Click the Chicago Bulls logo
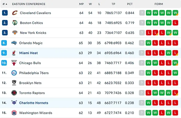The image size is (181, 118). 14,63
